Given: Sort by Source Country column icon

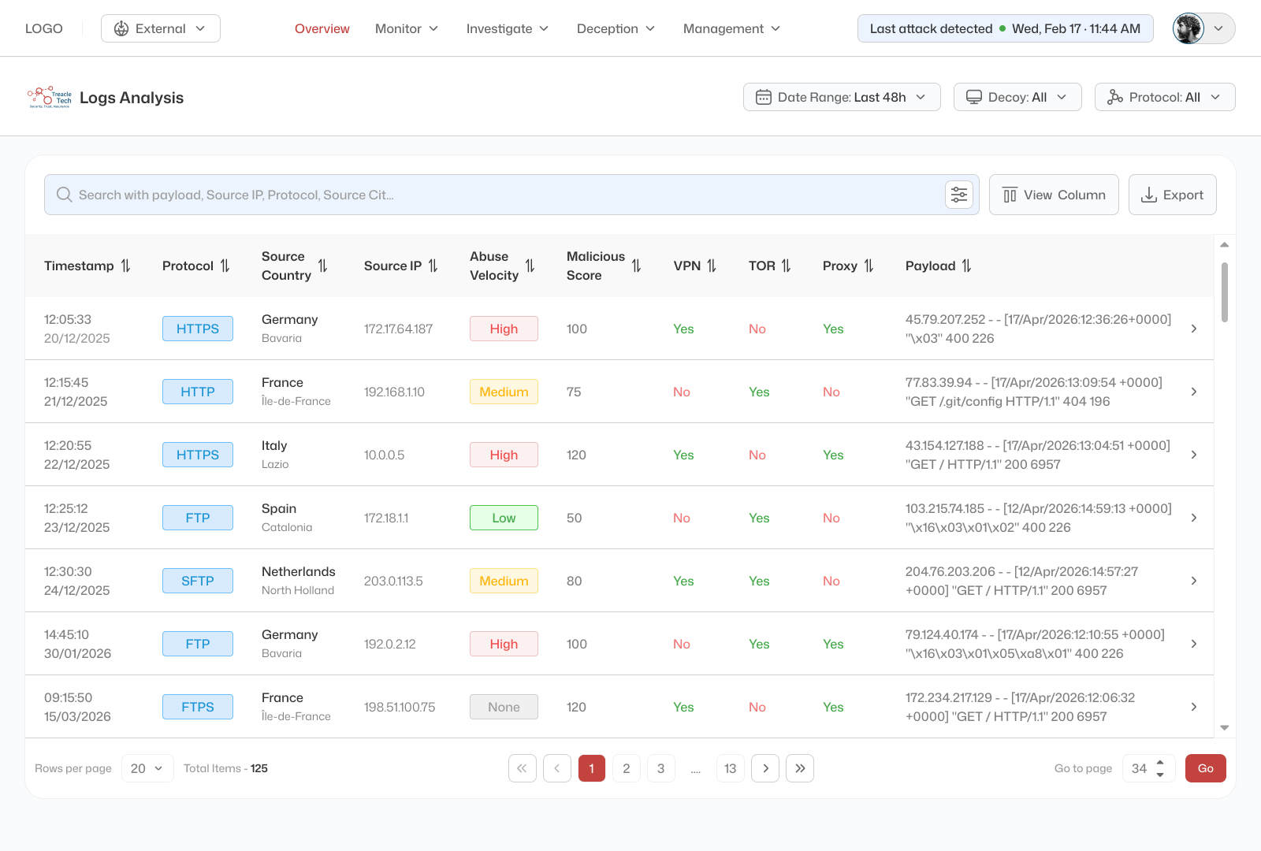Looking at the screenshot, I should (x=323, y=266).
